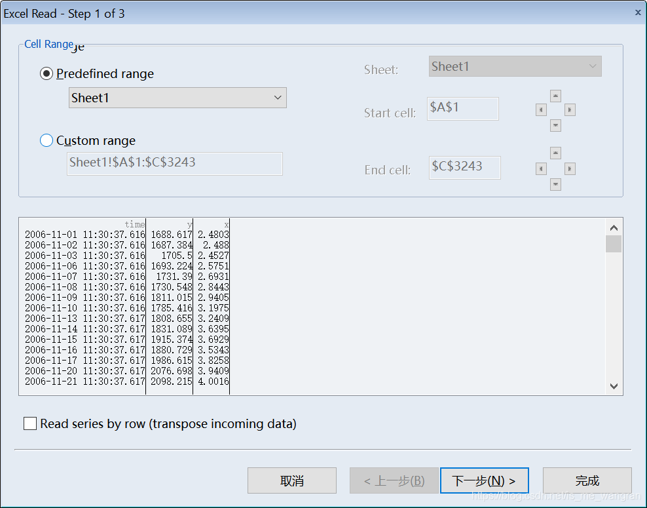Screen dimensions: 647x508
Task: Close the Excel Read dialog
Action: (x=638, y=13)
